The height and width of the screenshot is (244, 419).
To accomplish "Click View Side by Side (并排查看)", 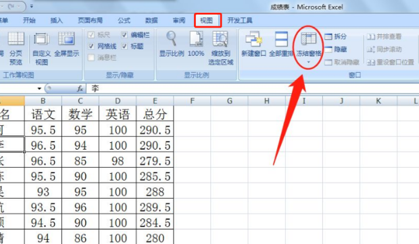I will tap(385, 36).
